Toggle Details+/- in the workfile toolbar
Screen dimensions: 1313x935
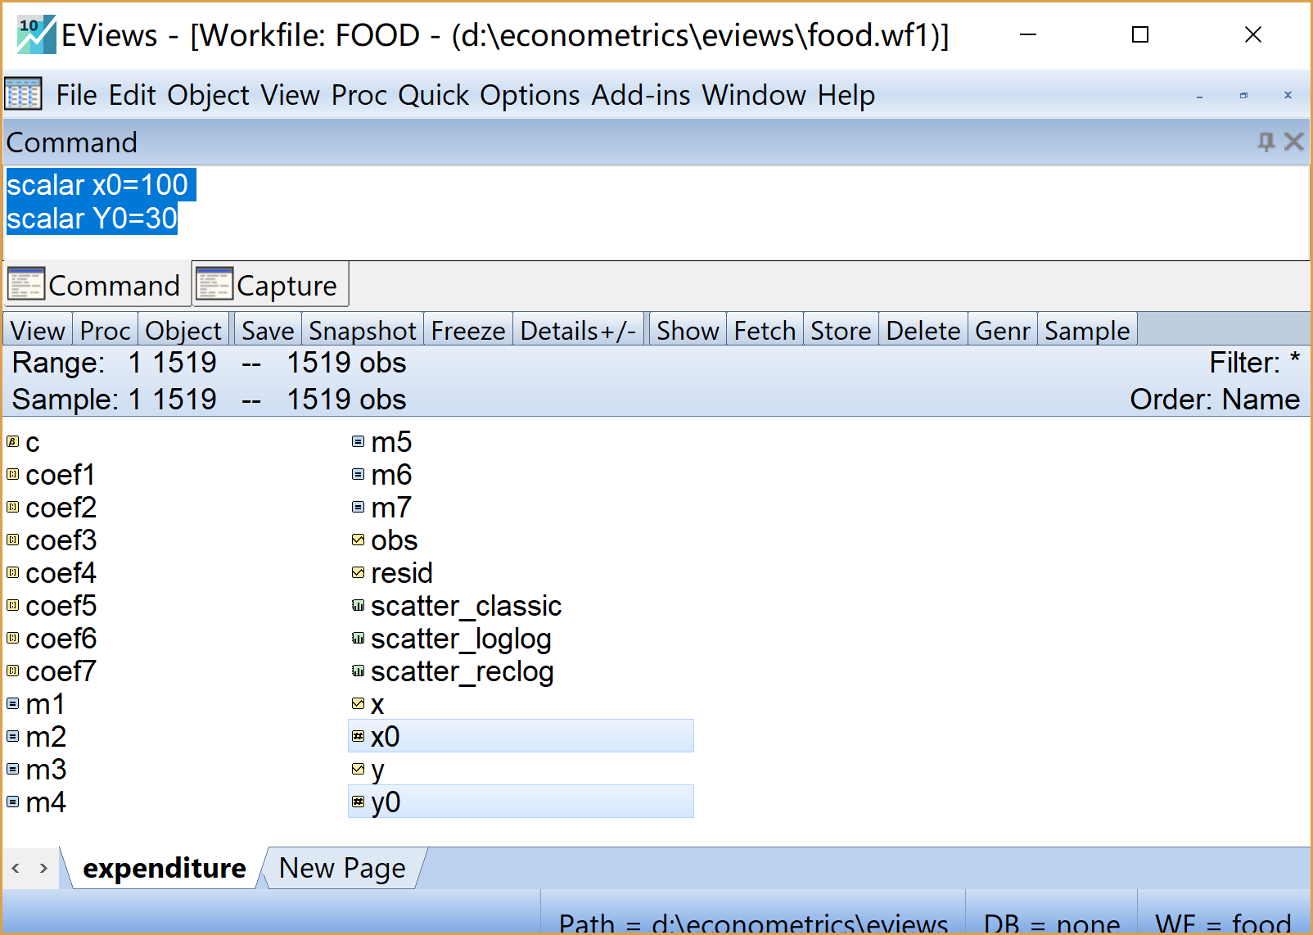pos(578,331)
